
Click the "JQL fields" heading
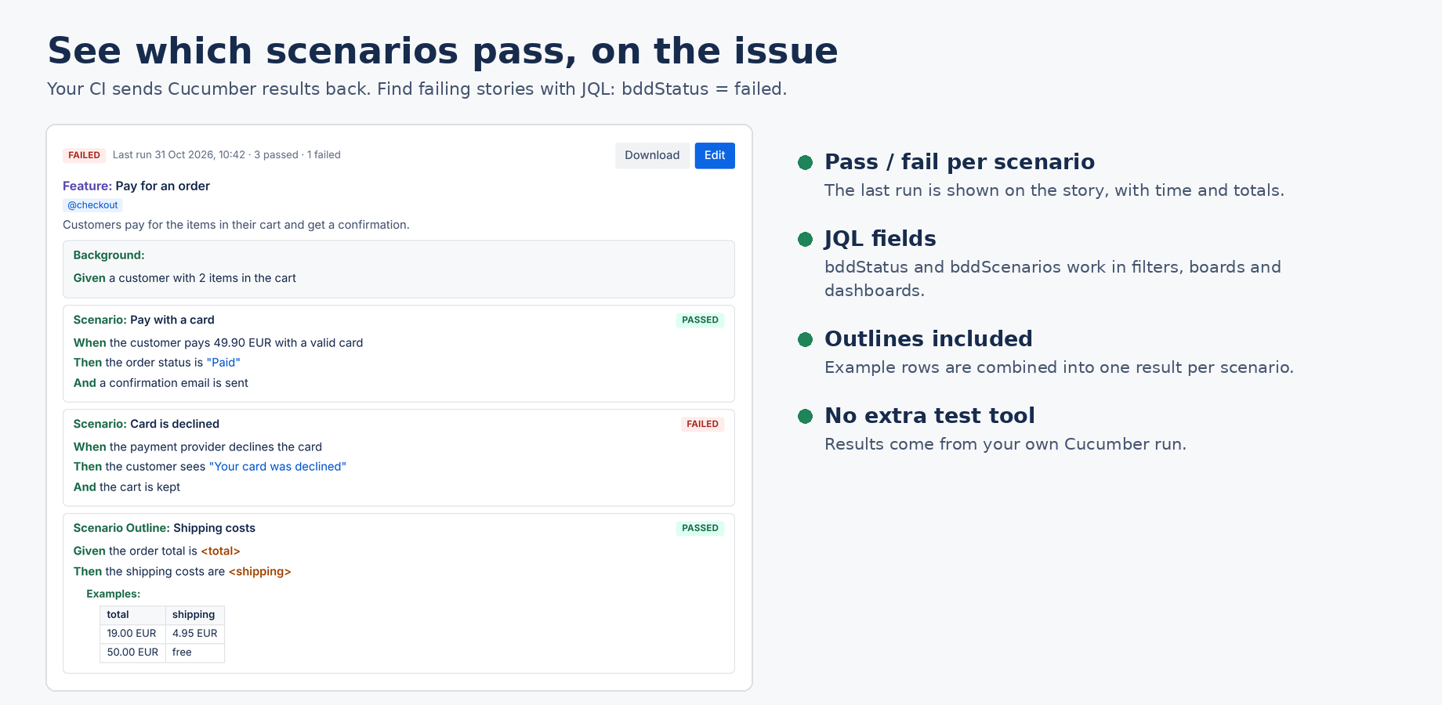tap(880, 239)
